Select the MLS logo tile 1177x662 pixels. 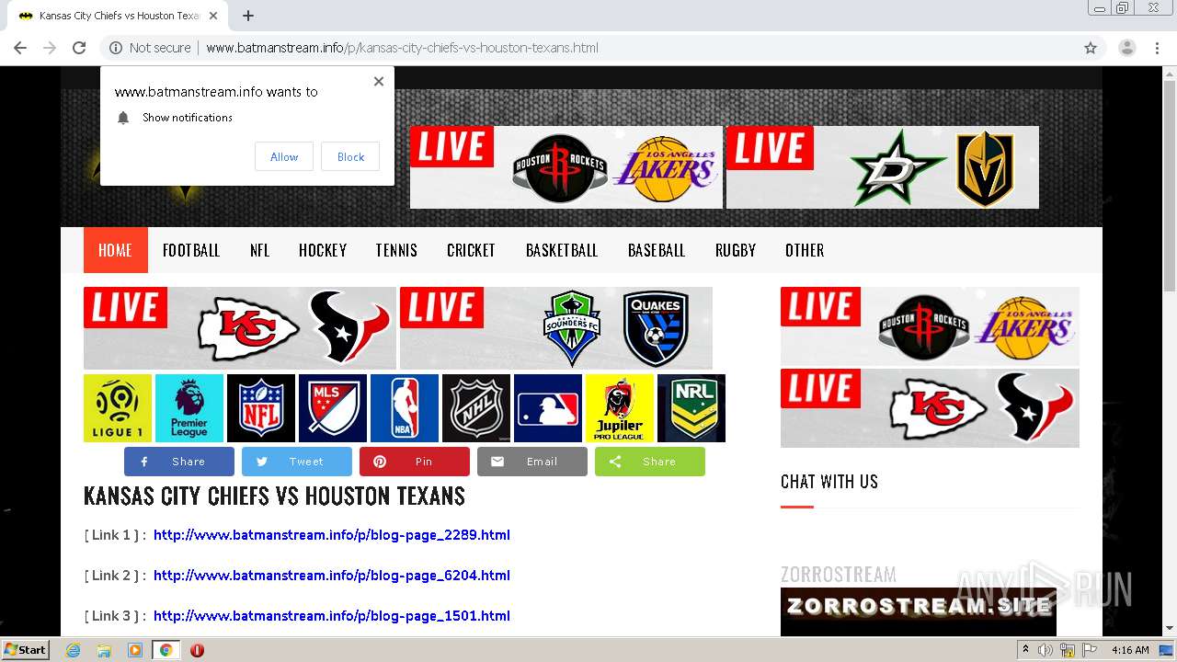(x=333, y=408)
